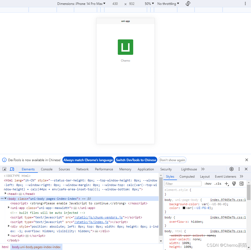Add a new style rule with plus icon

click(227, 183)
